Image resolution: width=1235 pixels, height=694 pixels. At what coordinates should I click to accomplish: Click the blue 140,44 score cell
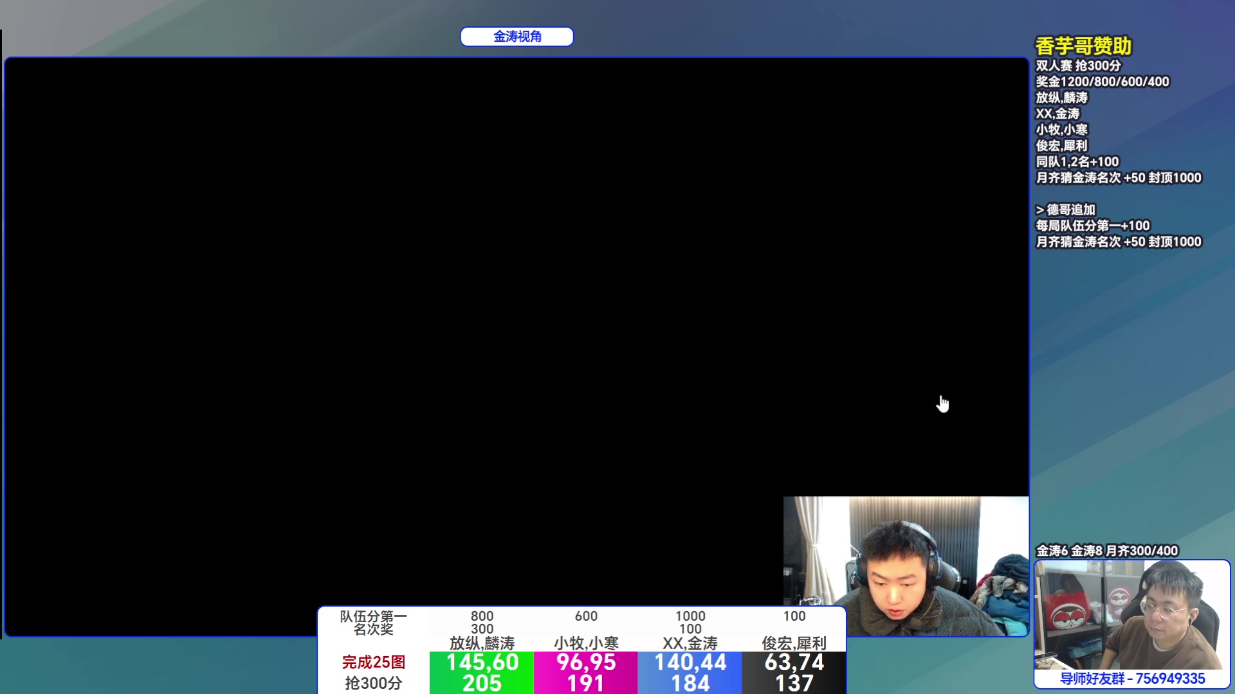tap(690, 663)
